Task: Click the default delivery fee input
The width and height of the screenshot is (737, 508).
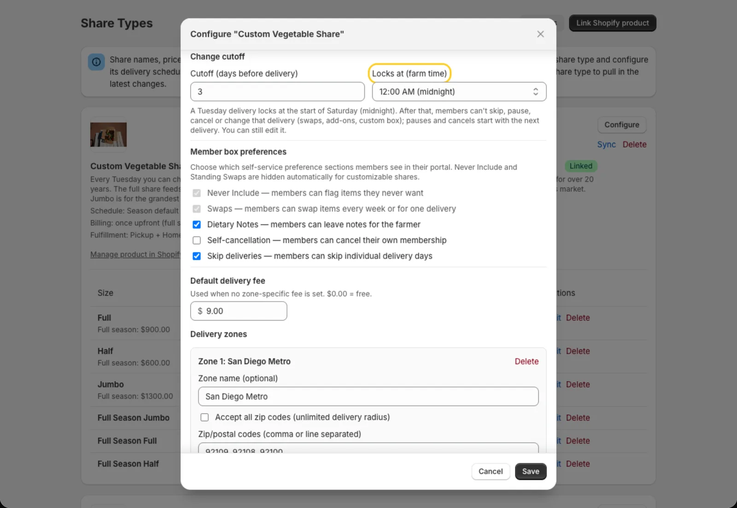Action: click(x=239, y=311)
